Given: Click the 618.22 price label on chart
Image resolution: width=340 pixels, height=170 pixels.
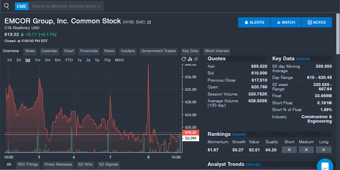Looking at the screenshot, I should [191, 132].
